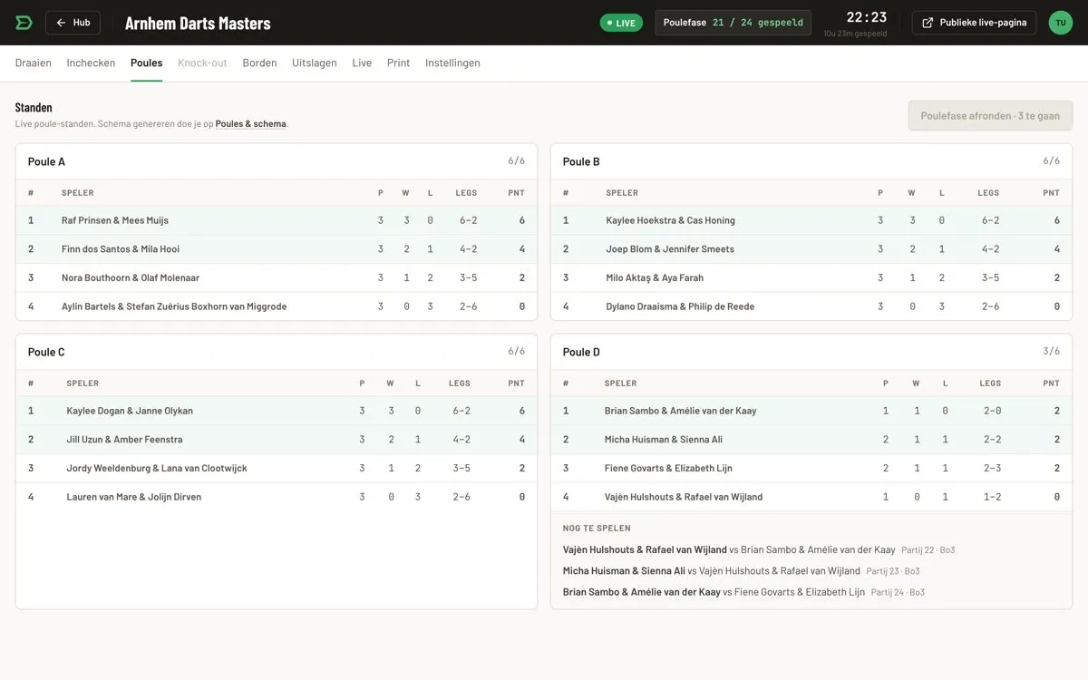Select Brian Sambo & Amélie van der Kaay standings row
1088x680 pixels.
point(811,411)
